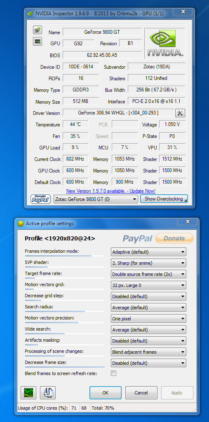Click the GPU revision value B1
209x422 pixels.
pos(130,43)
